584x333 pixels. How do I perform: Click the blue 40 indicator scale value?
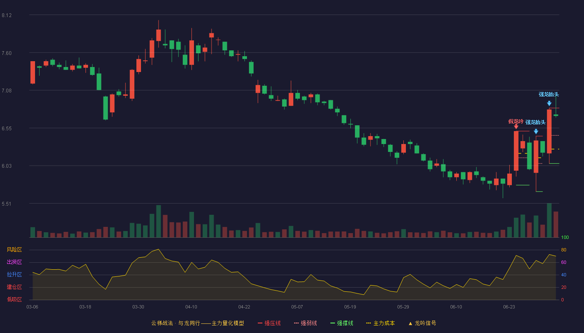click(564, 275)
